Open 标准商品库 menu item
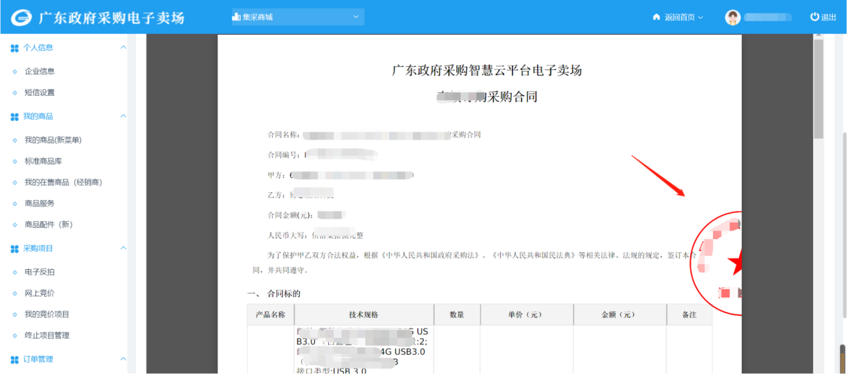The height and width of the screenshot is (374, 848). [x=43, y=161]
